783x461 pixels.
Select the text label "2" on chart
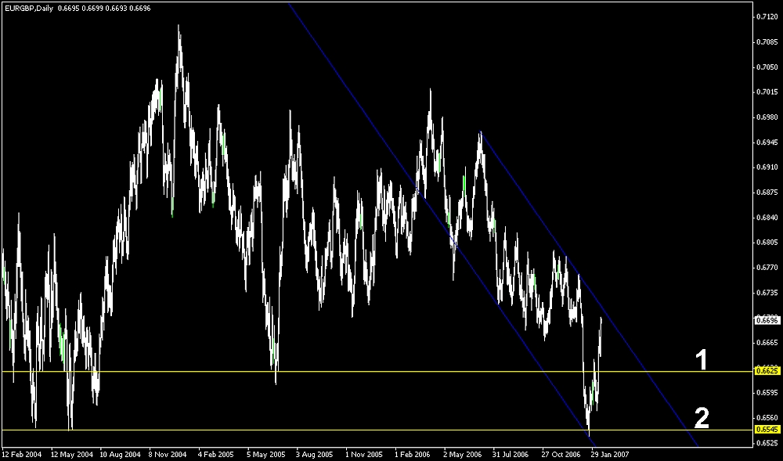tap(702, 418)
